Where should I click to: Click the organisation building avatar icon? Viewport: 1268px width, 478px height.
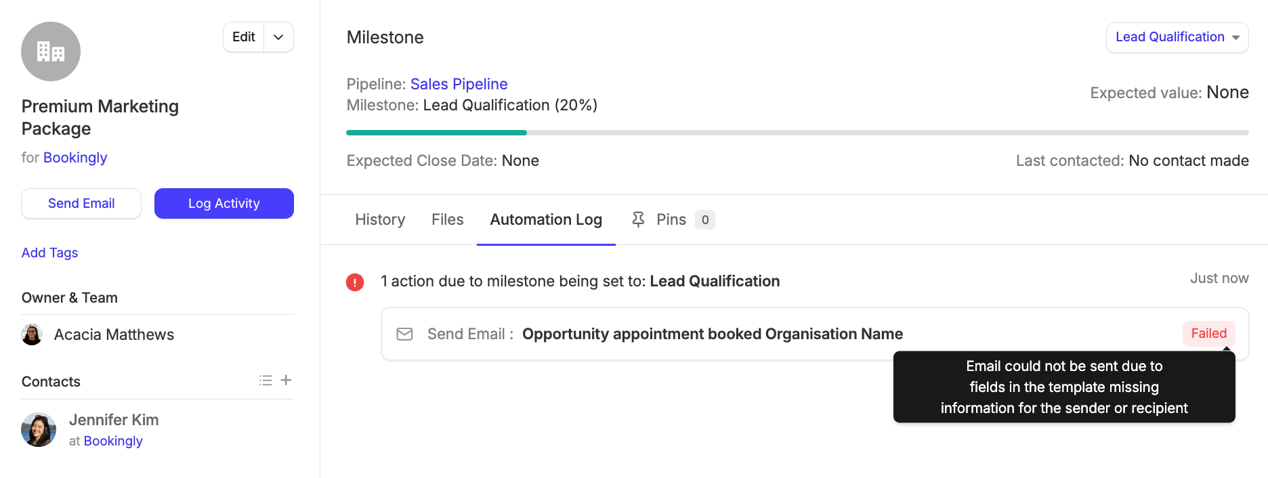click(51, 51)
